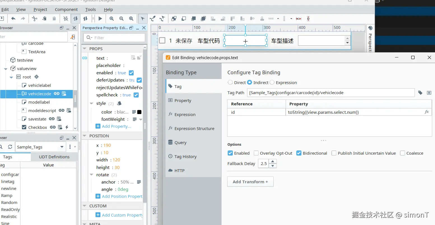Click the expression fx icon in id row
The height and width of the screenshot is (225, 435).
coord(427,112)
